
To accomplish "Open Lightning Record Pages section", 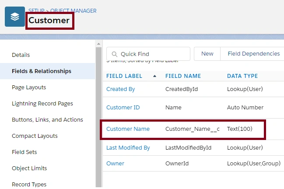I will pyautogui.click(x=42, y=104).
